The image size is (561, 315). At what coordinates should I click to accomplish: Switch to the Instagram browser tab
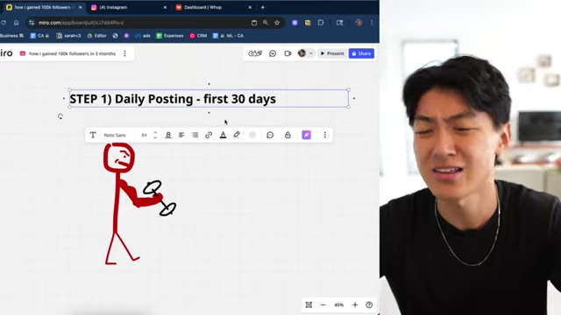pos(113,7)
